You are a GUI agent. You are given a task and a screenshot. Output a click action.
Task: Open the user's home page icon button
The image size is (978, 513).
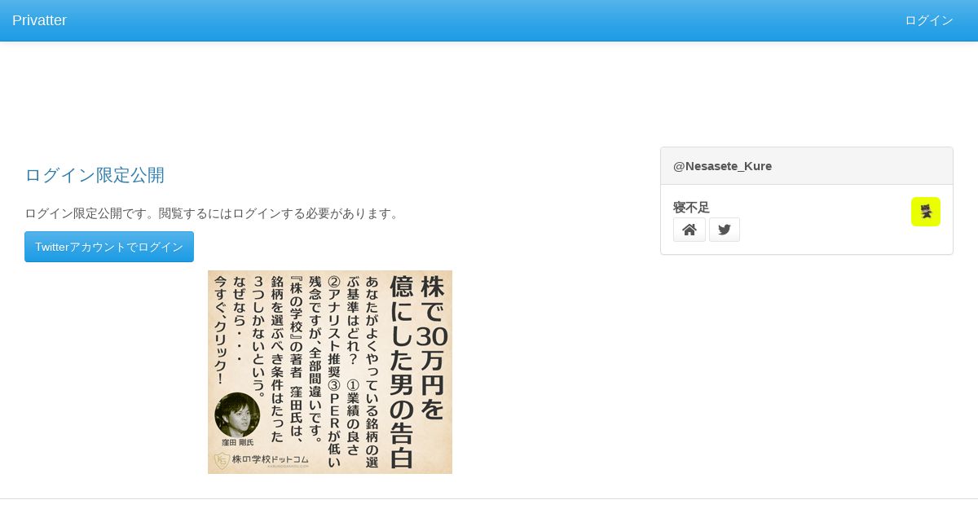[x=689, y=230]
